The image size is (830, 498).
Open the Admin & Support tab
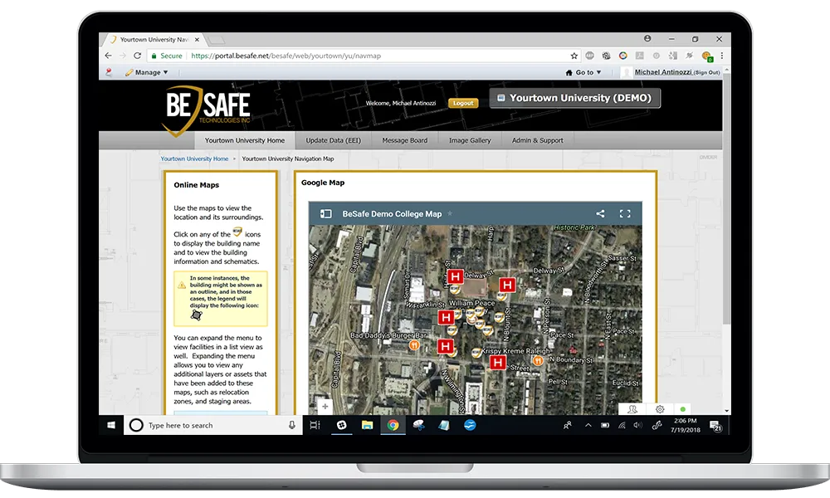[537, 140]
